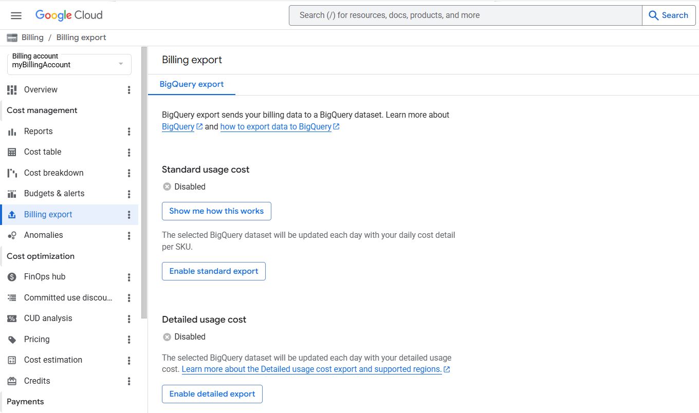Click the Cost estimation calculator icon
This screenshot has height=413, width=699.
12,360
